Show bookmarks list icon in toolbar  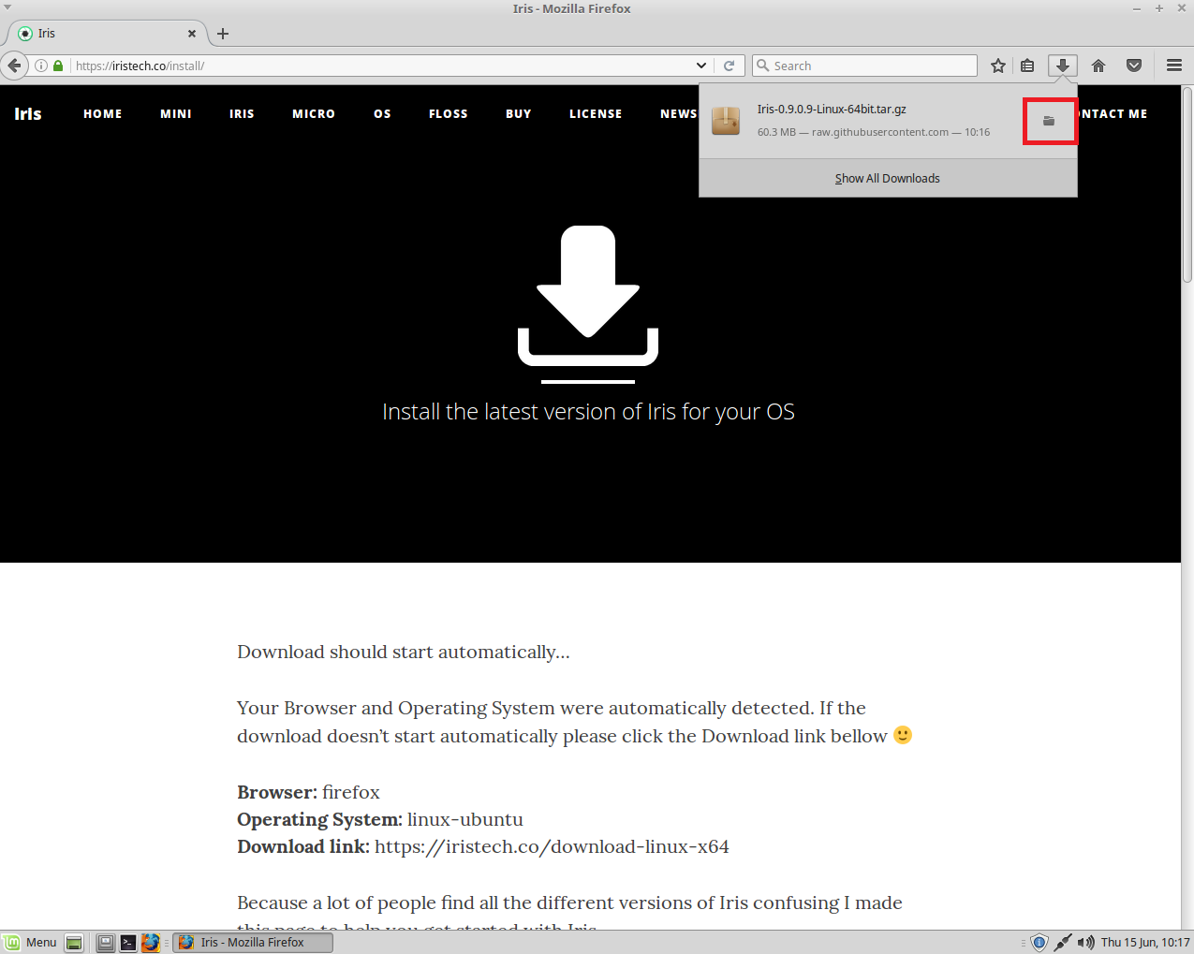[x=1027, y=66]
